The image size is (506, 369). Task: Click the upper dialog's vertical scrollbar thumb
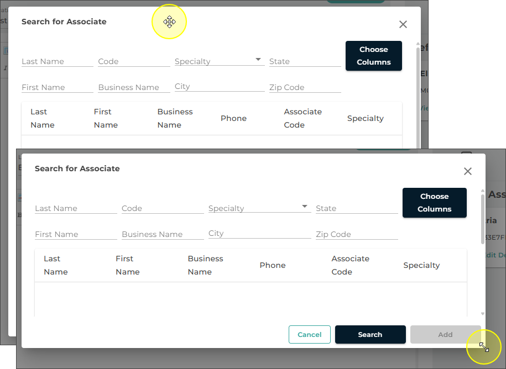418,97
